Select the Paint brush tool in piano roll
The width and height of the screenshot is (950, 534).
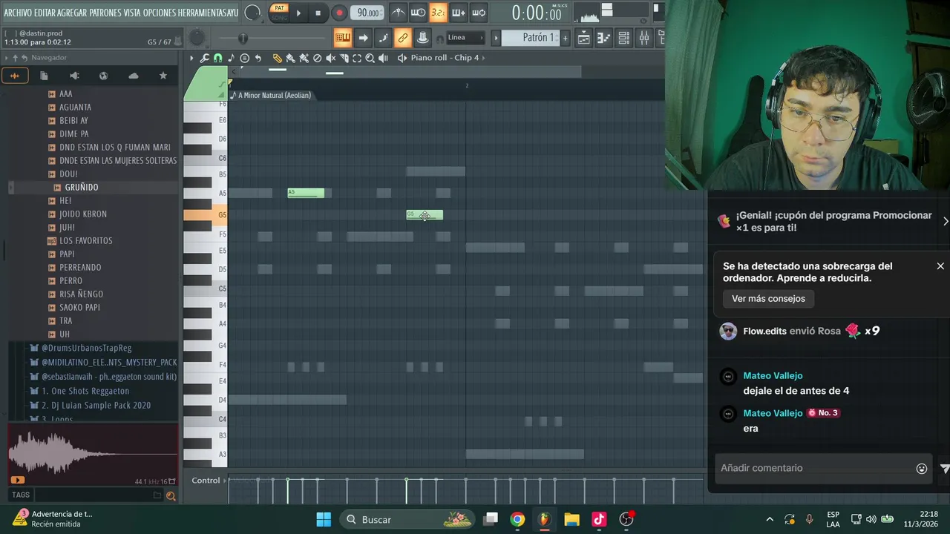pos(290,58)
